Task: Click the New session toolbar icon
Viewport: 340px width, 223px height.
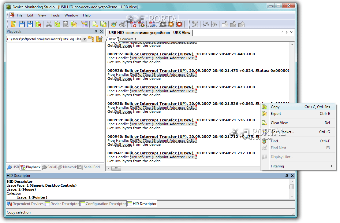Action: [13, 24]
